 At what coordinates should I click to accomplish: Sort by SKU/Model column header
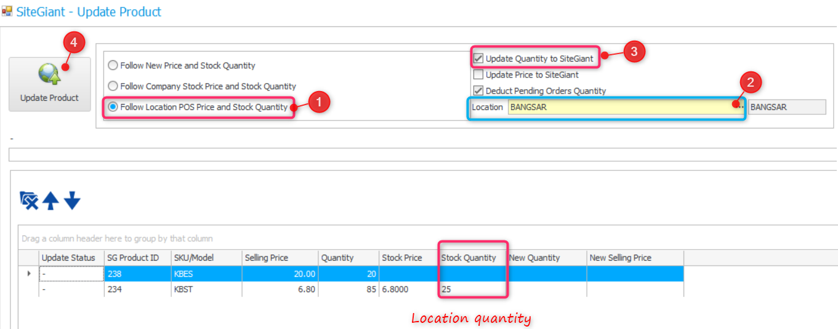(x=206, y=258)
